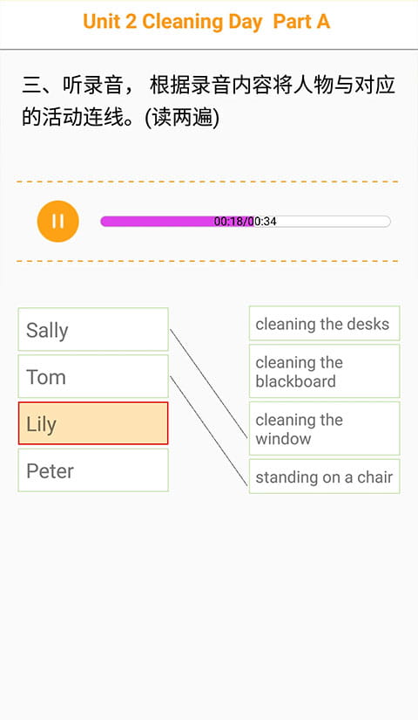Click the Chinese listening instruction text
Image resolution: width=418 pixels, height=720 pixels.
coord(208,101)
